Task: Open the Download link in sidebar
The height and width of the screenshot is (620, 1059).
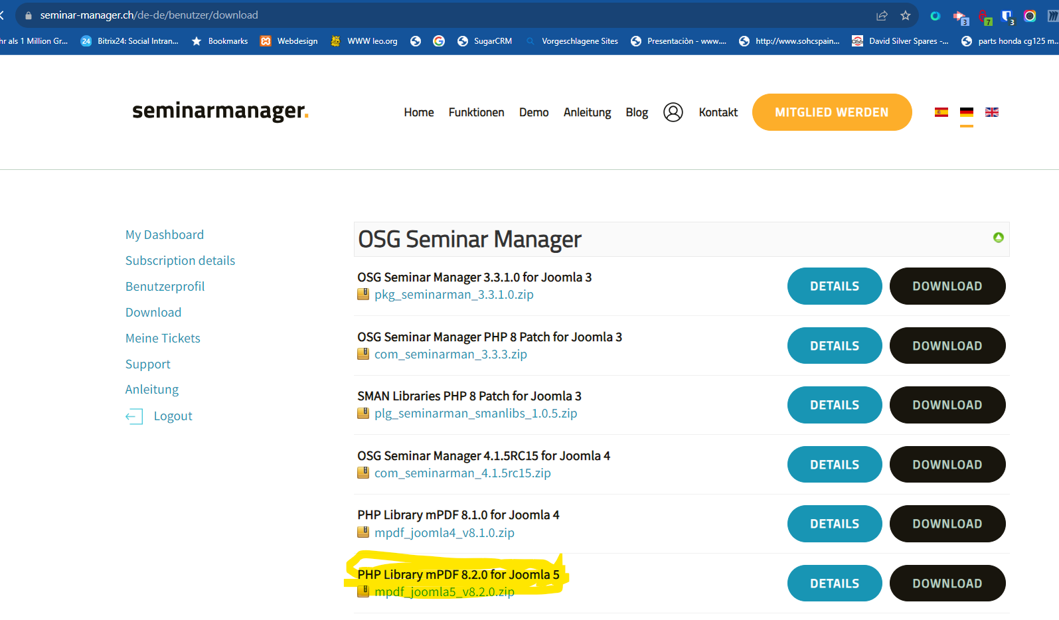Action: point(153,313)
